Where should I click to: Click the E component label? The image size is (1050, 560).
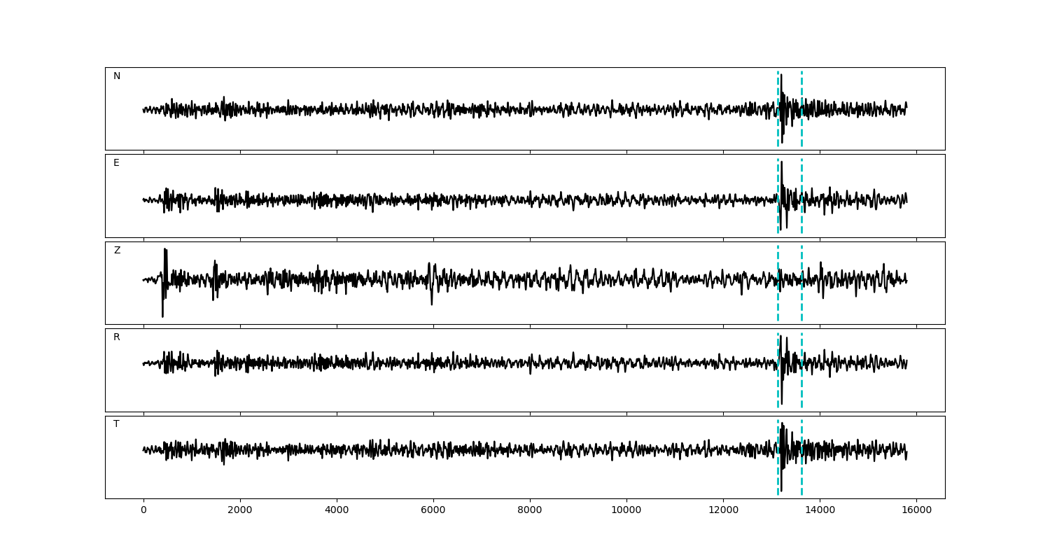(x=116, y=163)
